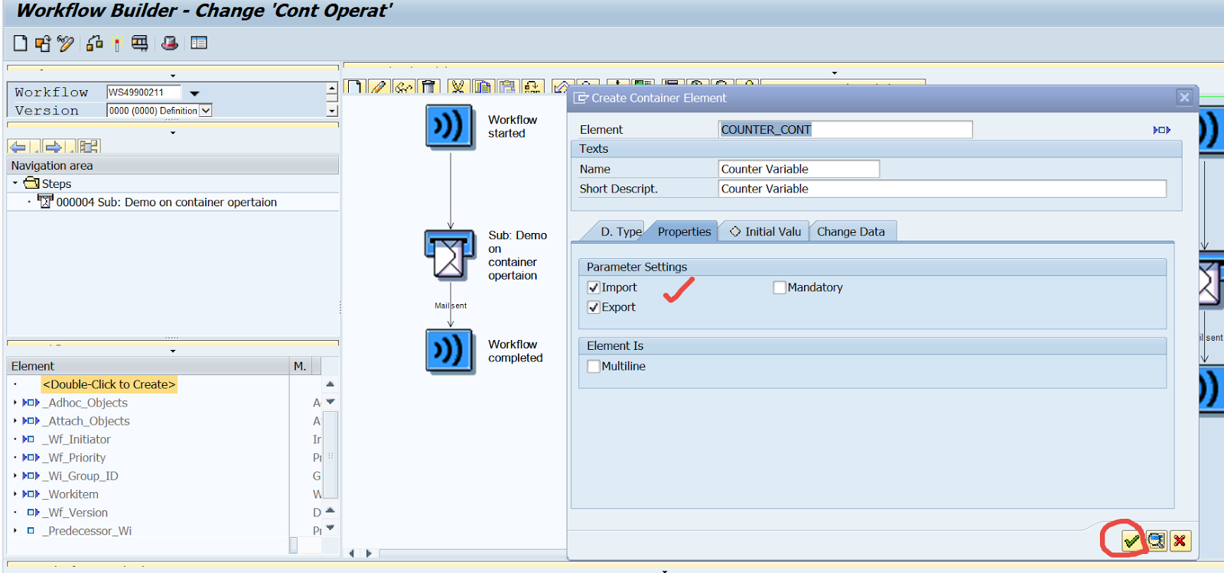The height and width of the screenshot is (573, 1224).
Task: Click the Copy icon in canvas toolbar
Action: [482, 86]
